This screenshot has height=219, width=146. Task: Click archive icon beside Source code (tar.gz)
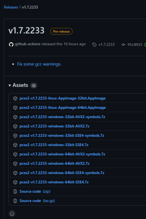[x=15, y=201]
